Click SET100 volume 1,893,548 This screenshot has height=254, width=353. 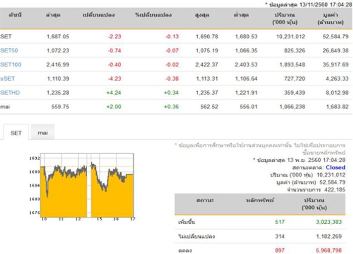[292, 65]
